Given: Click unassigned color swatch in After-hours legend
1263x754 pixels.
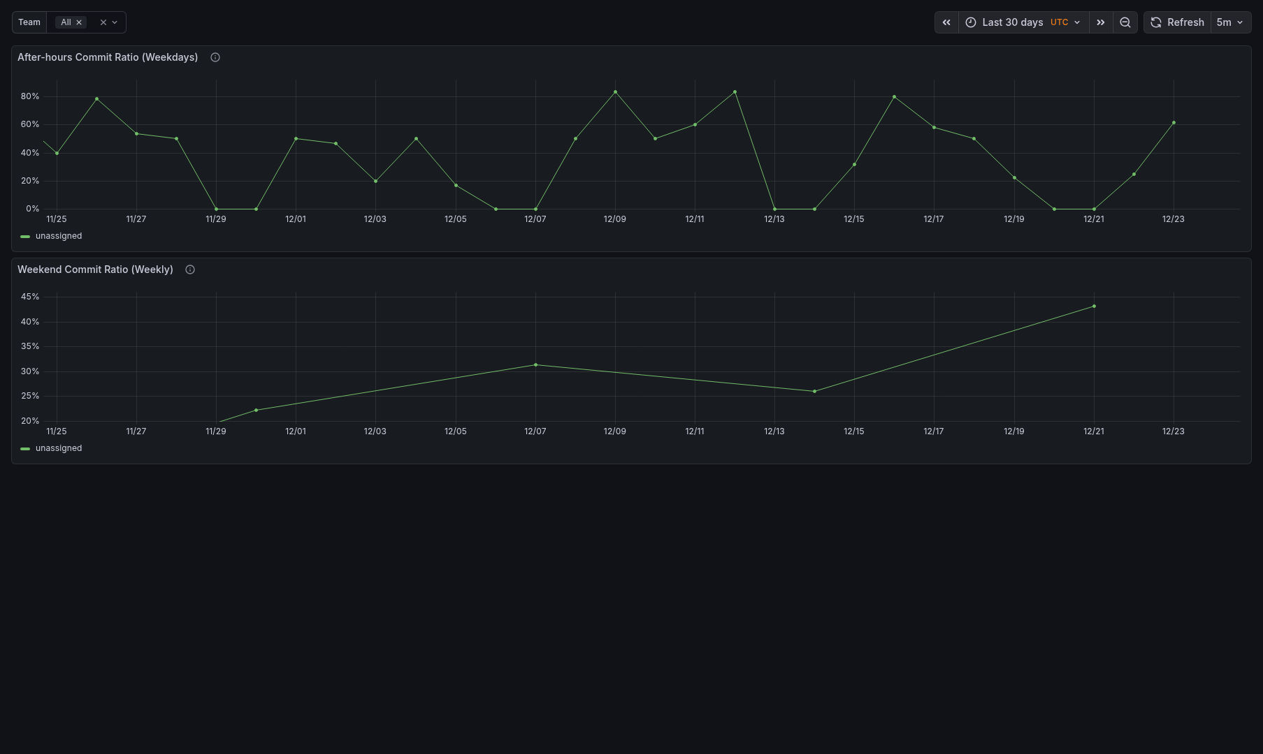Looking at the screenshot, I should (25, 237).
